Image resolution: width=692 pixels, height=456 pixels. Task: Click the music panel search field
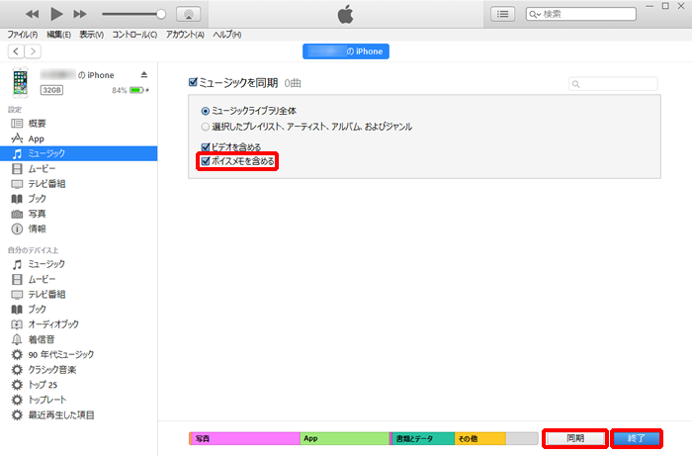(613, 84)
